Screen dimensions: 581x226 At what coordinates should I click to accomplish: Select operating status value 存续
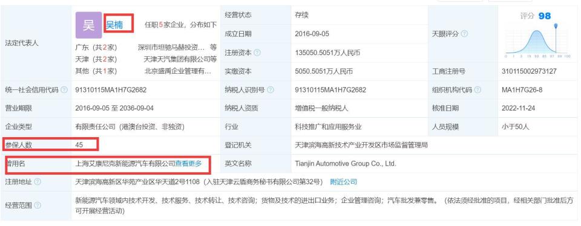coord(301,15)
